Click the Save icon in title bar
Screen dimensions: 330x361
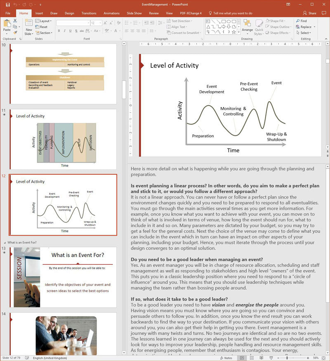(8, 5)
